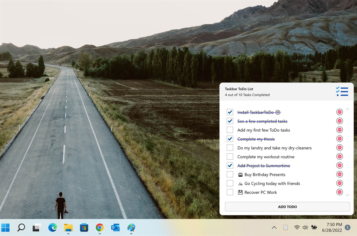Open Windows Search from the taskbar

tap(21, 228)
